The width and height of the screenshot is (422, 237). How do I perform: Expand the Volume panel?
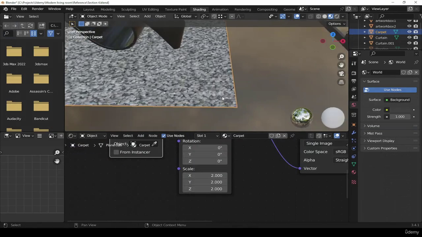[x=373, y=126]
